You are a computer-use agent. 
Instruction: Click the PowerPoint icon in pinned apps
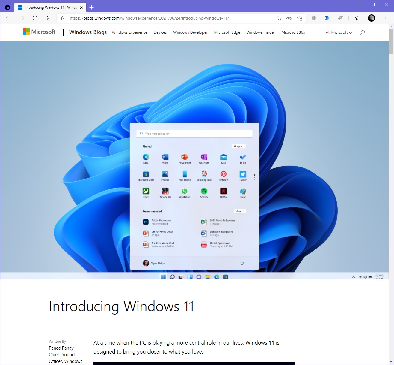click(x=185, y=157)
